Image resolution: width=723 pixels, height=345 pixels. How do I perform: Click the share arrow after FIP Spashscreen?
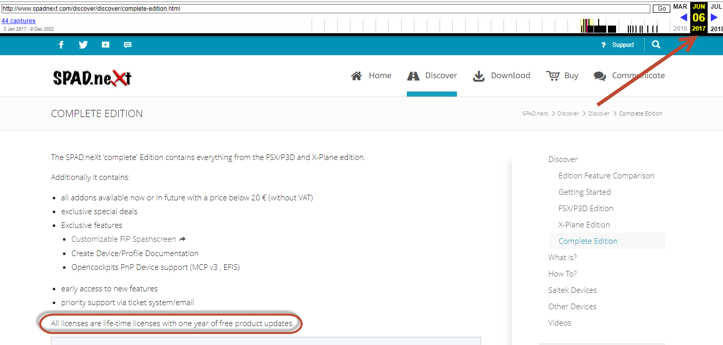[x=182, y=239]
